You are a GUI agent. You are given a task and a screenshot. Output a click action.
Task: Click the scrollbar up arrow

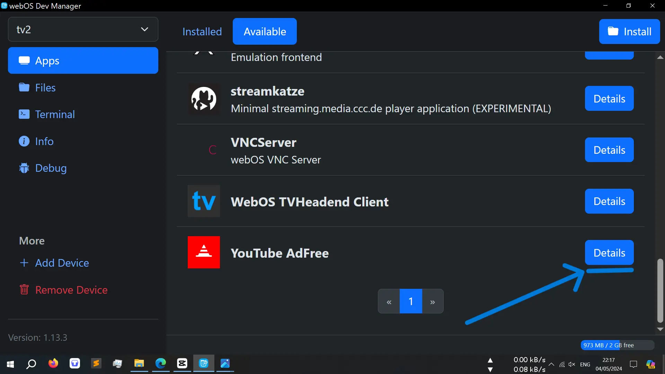pyautogui.click(x=660, y=57)
